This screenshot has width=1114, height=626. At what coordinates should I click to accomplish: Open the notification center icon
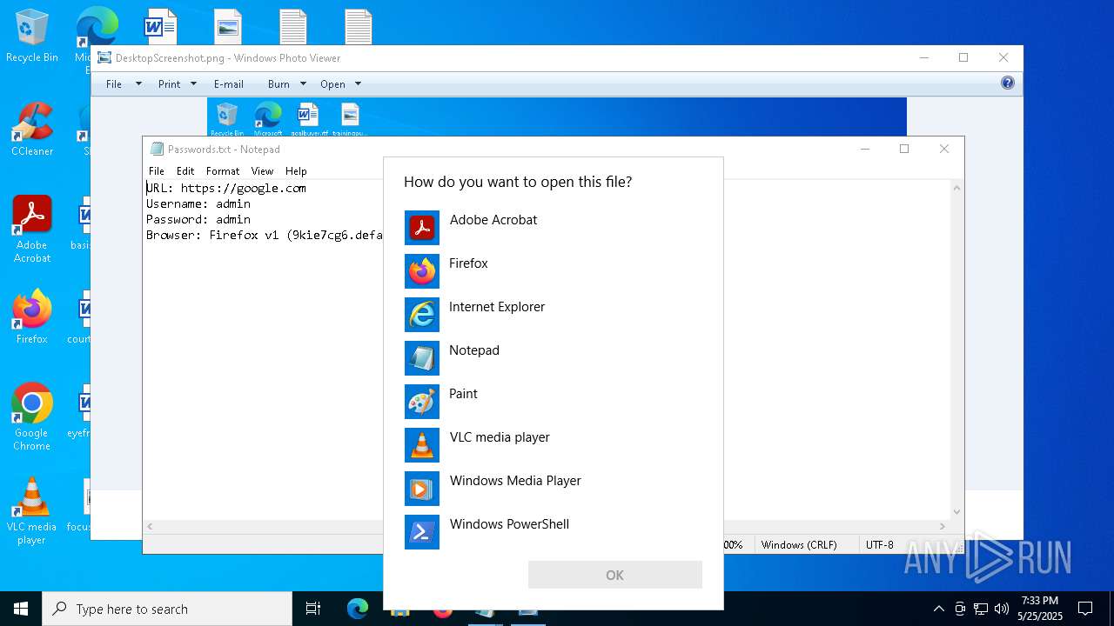1085,609
